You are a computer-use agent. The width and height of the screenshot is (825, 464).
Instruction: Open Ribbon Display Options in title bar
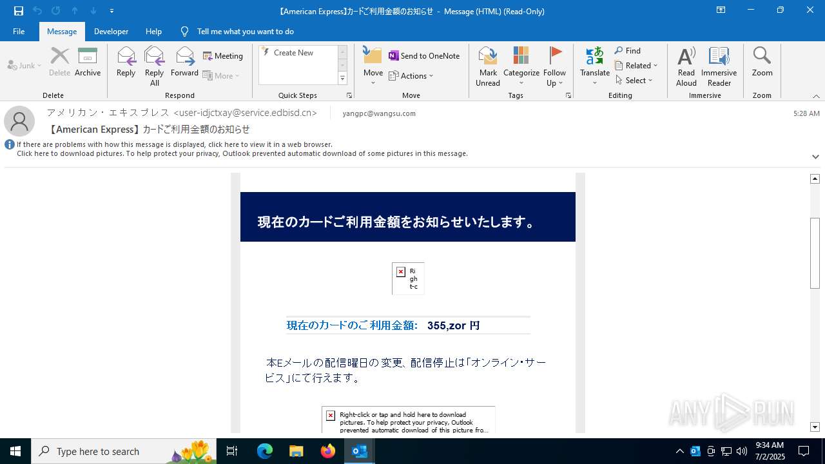(x=721, y=10)
